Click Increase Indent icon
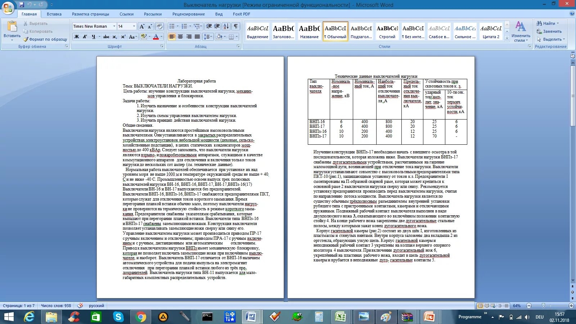The height and width of the screenshot is (324, 576). [217, 26]
